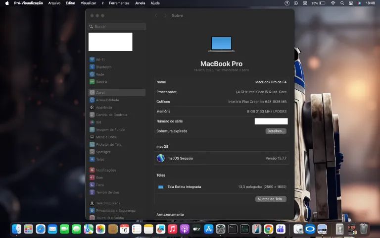Open Control Center from menu bar
Viewport: 380px width, 238px height.
tap(351, 3)
